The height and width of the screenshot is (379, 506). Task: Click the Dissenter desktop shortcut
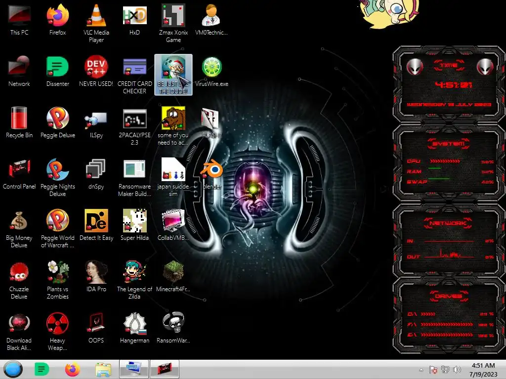coord(57,71)
